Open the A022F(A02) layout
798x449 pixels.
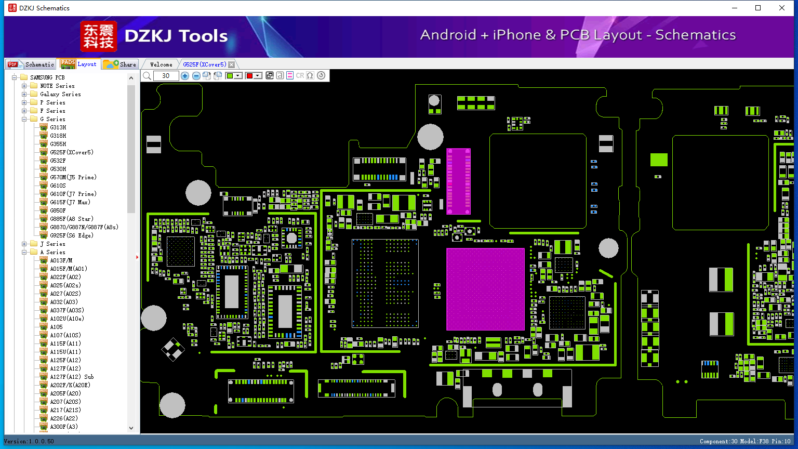65,277
